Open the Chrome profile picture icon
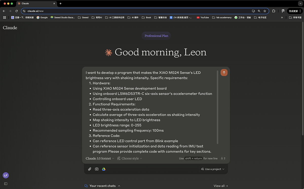Screen dimensions: 304x189 click(283, 11)
